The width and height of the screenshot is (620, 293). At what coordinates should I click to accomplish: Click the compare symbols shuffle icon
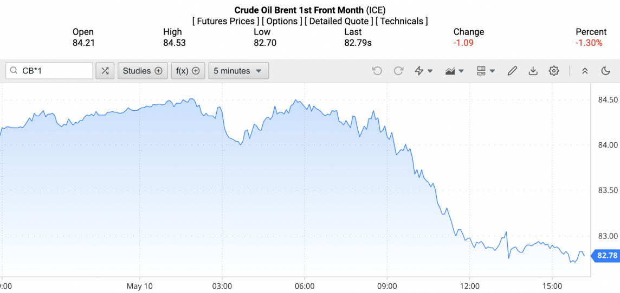[x=105, y=71]
